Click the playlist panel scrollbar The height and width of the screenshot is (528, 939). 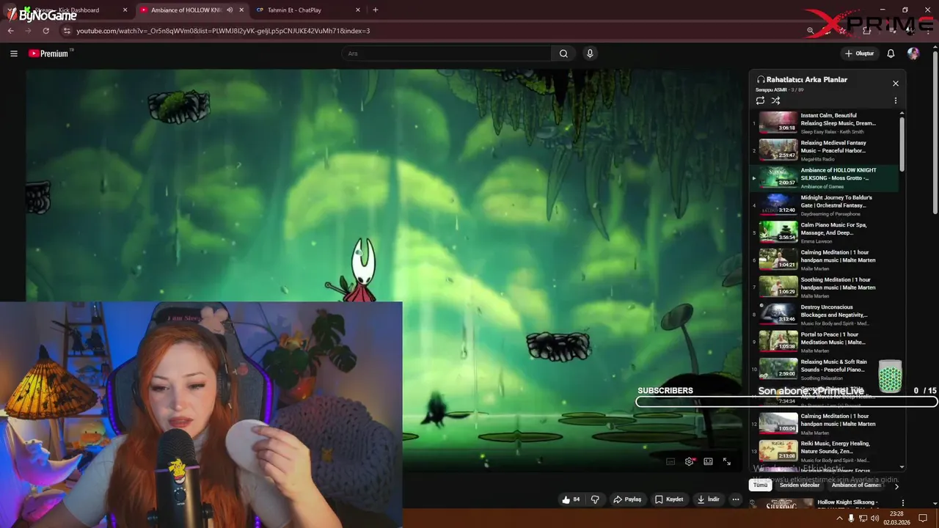pos(902,143)
